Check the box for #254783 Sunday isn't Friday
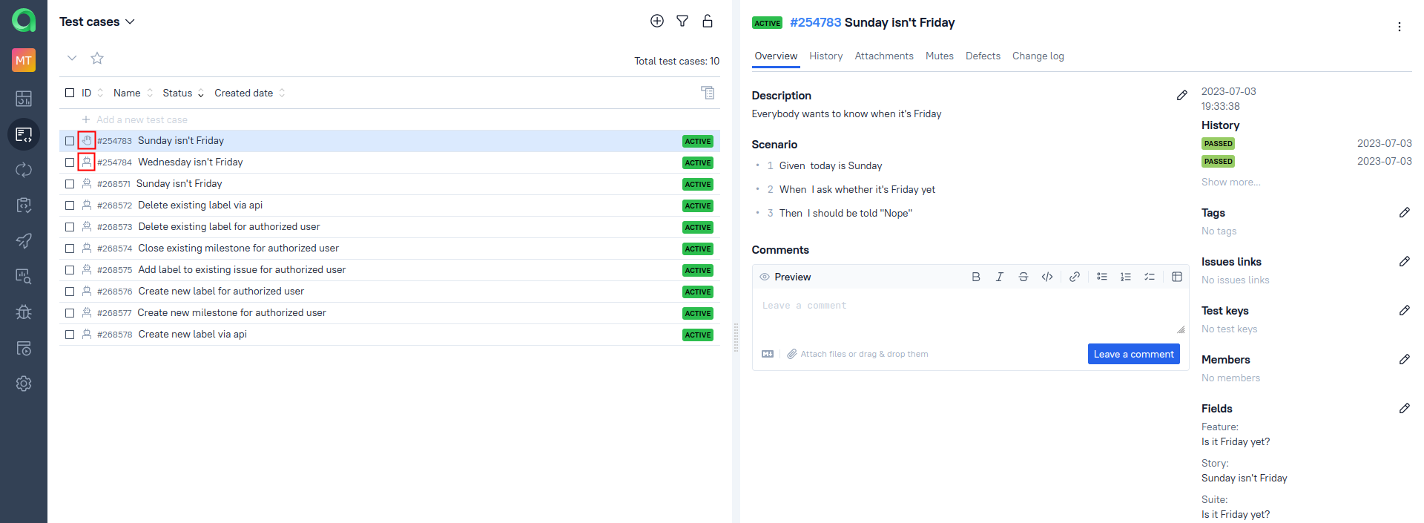 (70, 141)
